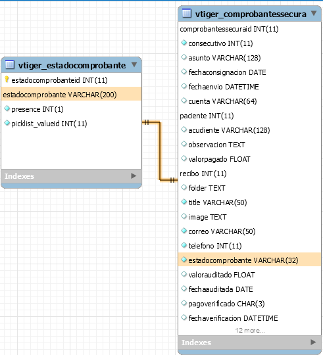Click the diamond icon beside title VARCHAR(50)
The height and width of the screenshot is (355, 323).
[x=184, y=202]
